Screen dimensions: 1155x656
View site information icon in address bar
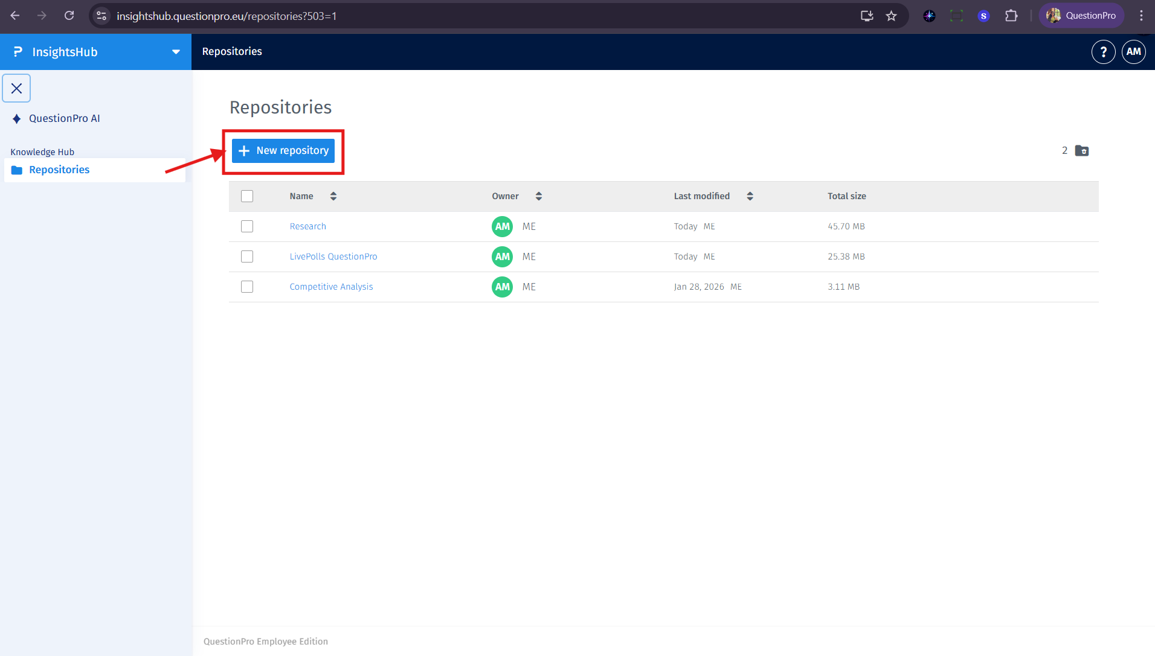click(102, 16)
